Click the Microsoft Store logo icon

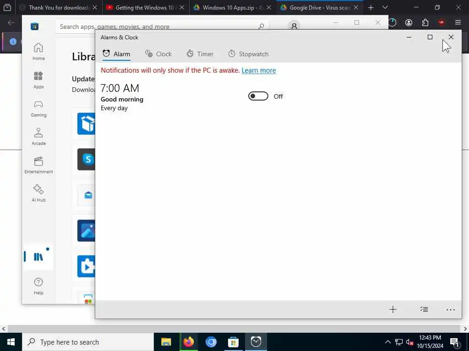35,26
